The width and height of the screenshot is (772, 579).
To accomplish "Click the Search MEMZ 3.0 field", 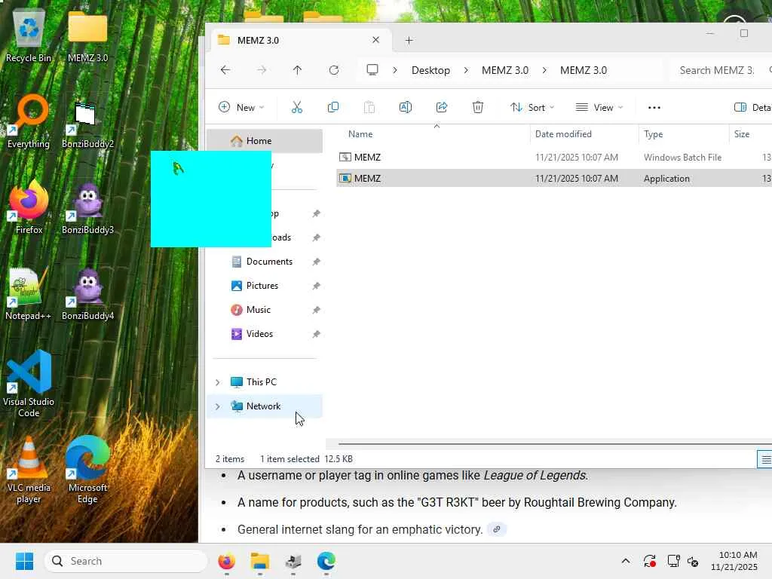I will click(x=720, y=70).
